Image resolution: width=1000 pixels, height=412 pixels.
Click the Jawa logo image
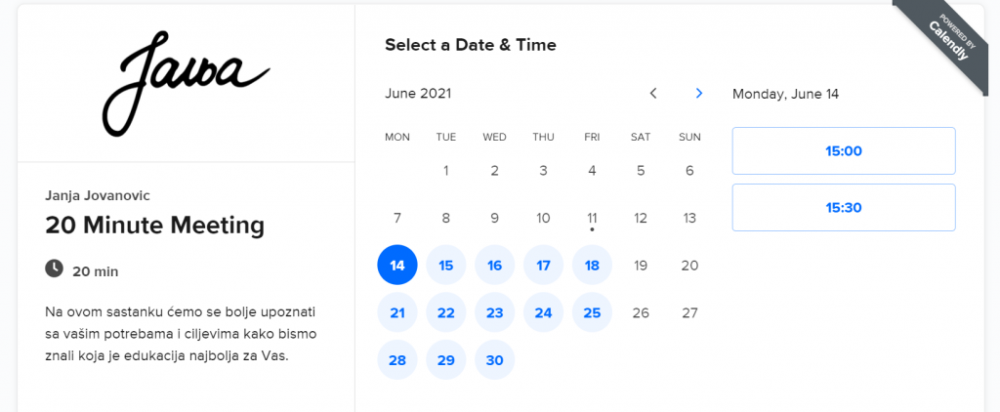tap(187, 83)
